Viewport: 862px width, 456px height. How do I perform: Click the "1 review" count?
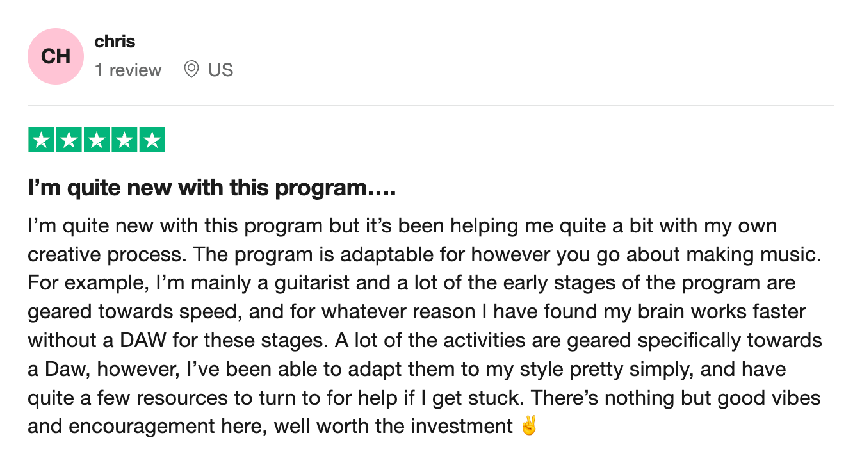(128, 70)
